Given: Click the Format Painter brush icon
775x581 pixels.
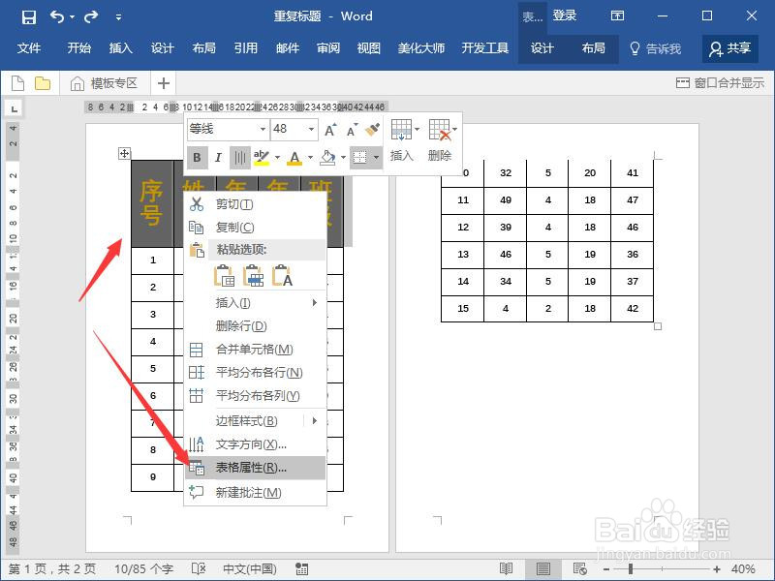Looking at the screenshot, I should [371, 129].
